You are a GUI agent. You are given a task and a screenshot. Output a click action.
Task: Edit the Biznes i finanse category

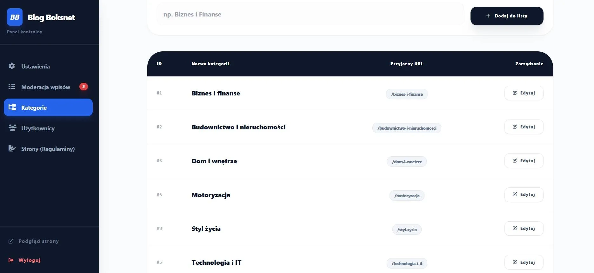(524, 93)
